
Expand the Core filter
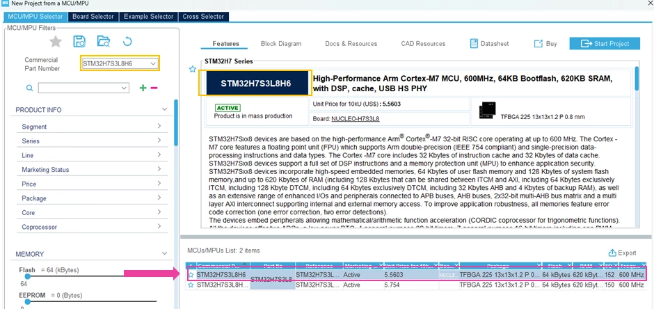coord(159,213)
